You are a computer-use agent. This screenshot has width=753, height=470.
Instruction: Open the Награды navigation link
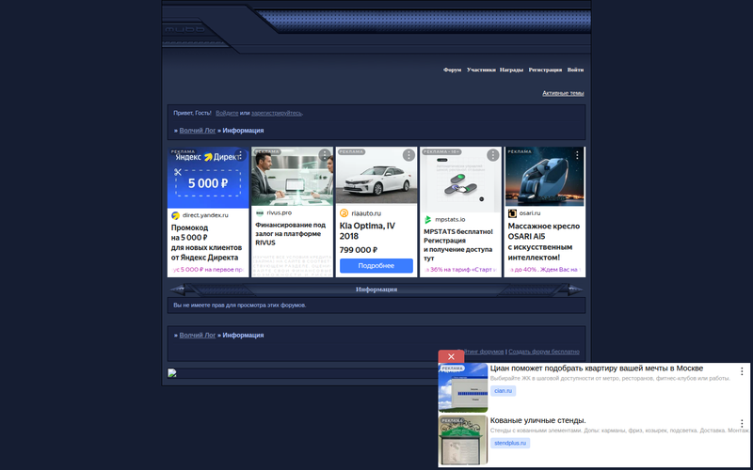point(511,70)
